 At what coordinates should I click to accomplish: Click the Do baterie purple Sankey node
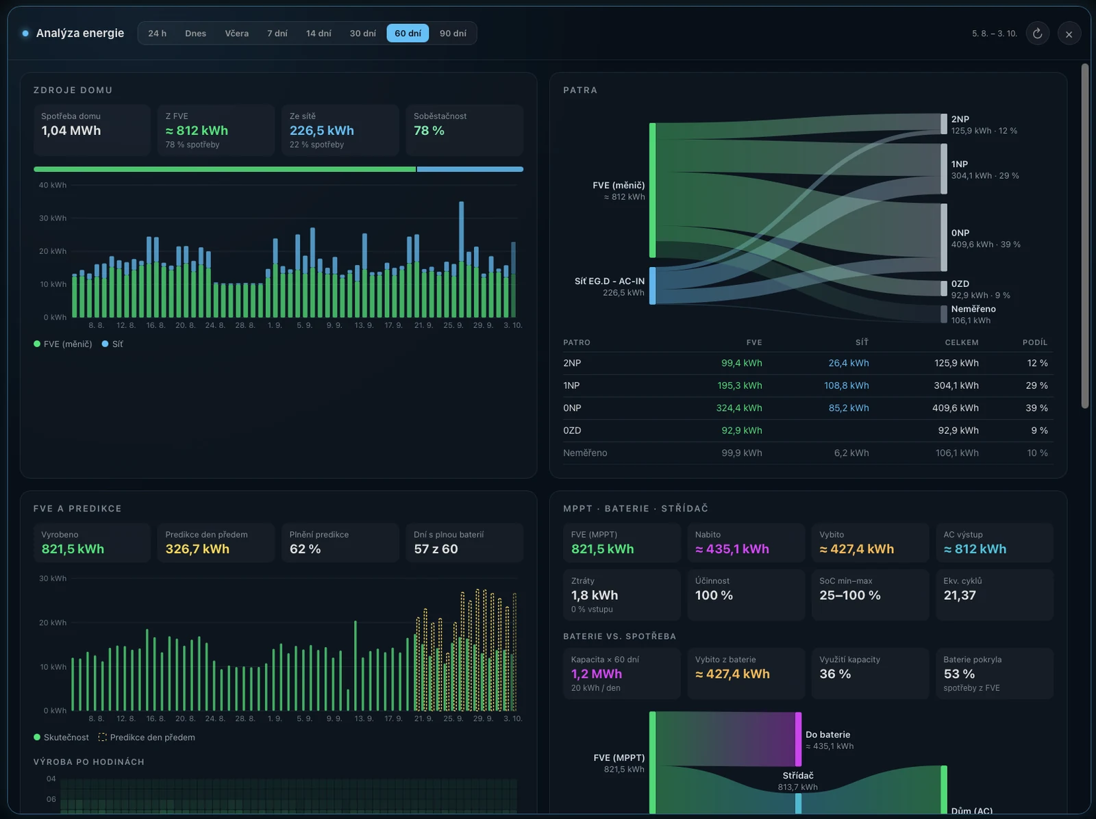(798, 739)
